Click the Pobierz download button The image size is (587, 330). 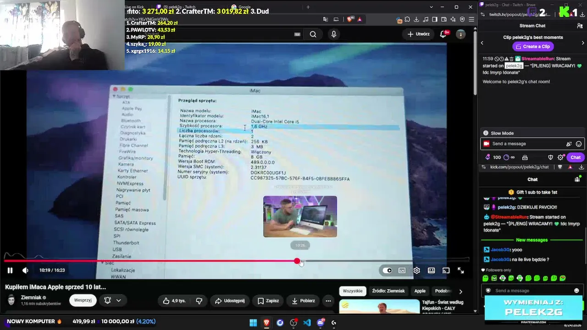(304, 301)
